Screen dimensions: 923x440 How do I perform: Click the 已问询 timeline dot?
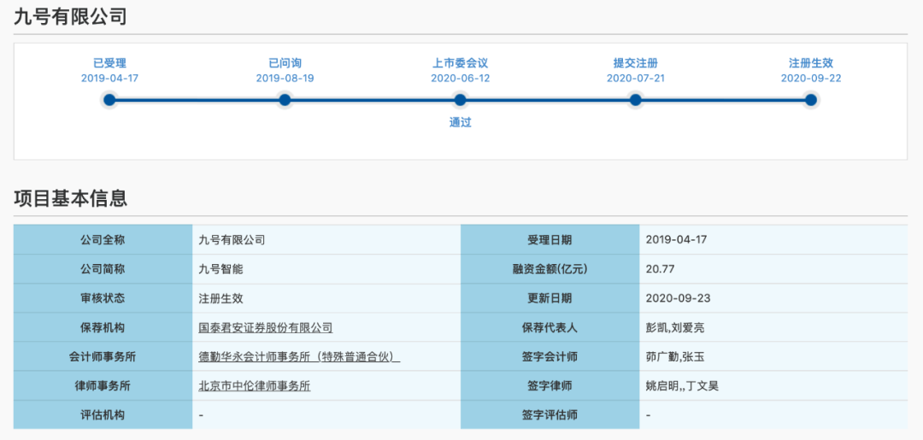tap(285, 101)
